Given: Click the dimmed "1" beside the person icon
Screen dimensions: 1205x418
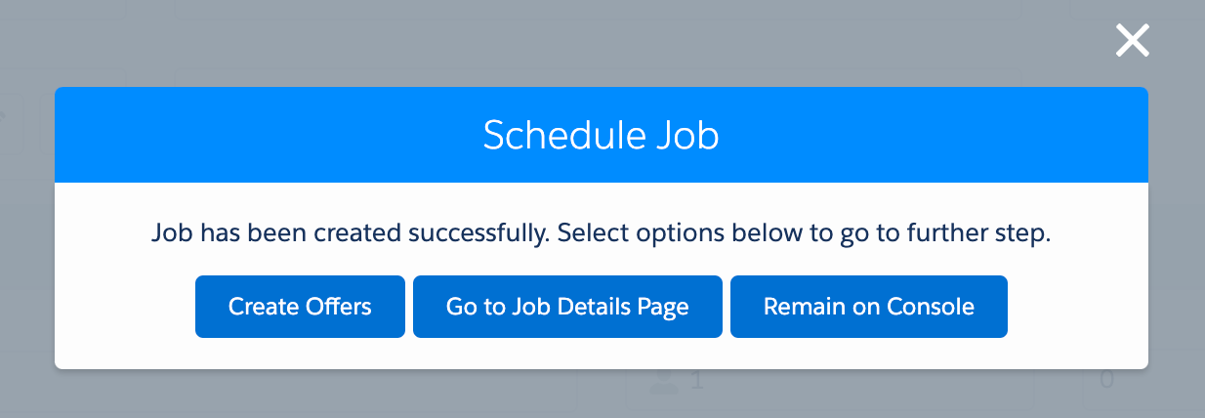Looking at the screenshot, I should [696, 380].
